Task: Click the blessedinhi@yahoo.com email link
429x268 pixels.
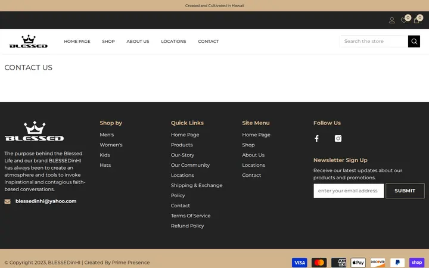Action: click(x=46, y=201)
